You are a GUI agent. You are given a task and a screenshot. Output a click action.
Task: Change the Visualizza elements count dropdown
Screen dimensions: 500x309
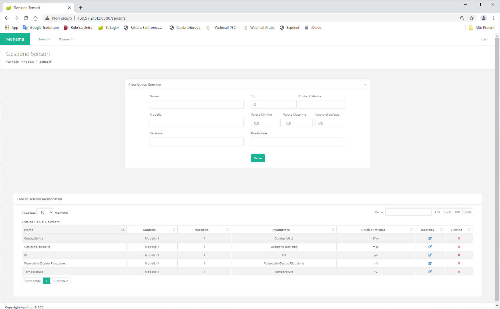[x=45, y=212]
